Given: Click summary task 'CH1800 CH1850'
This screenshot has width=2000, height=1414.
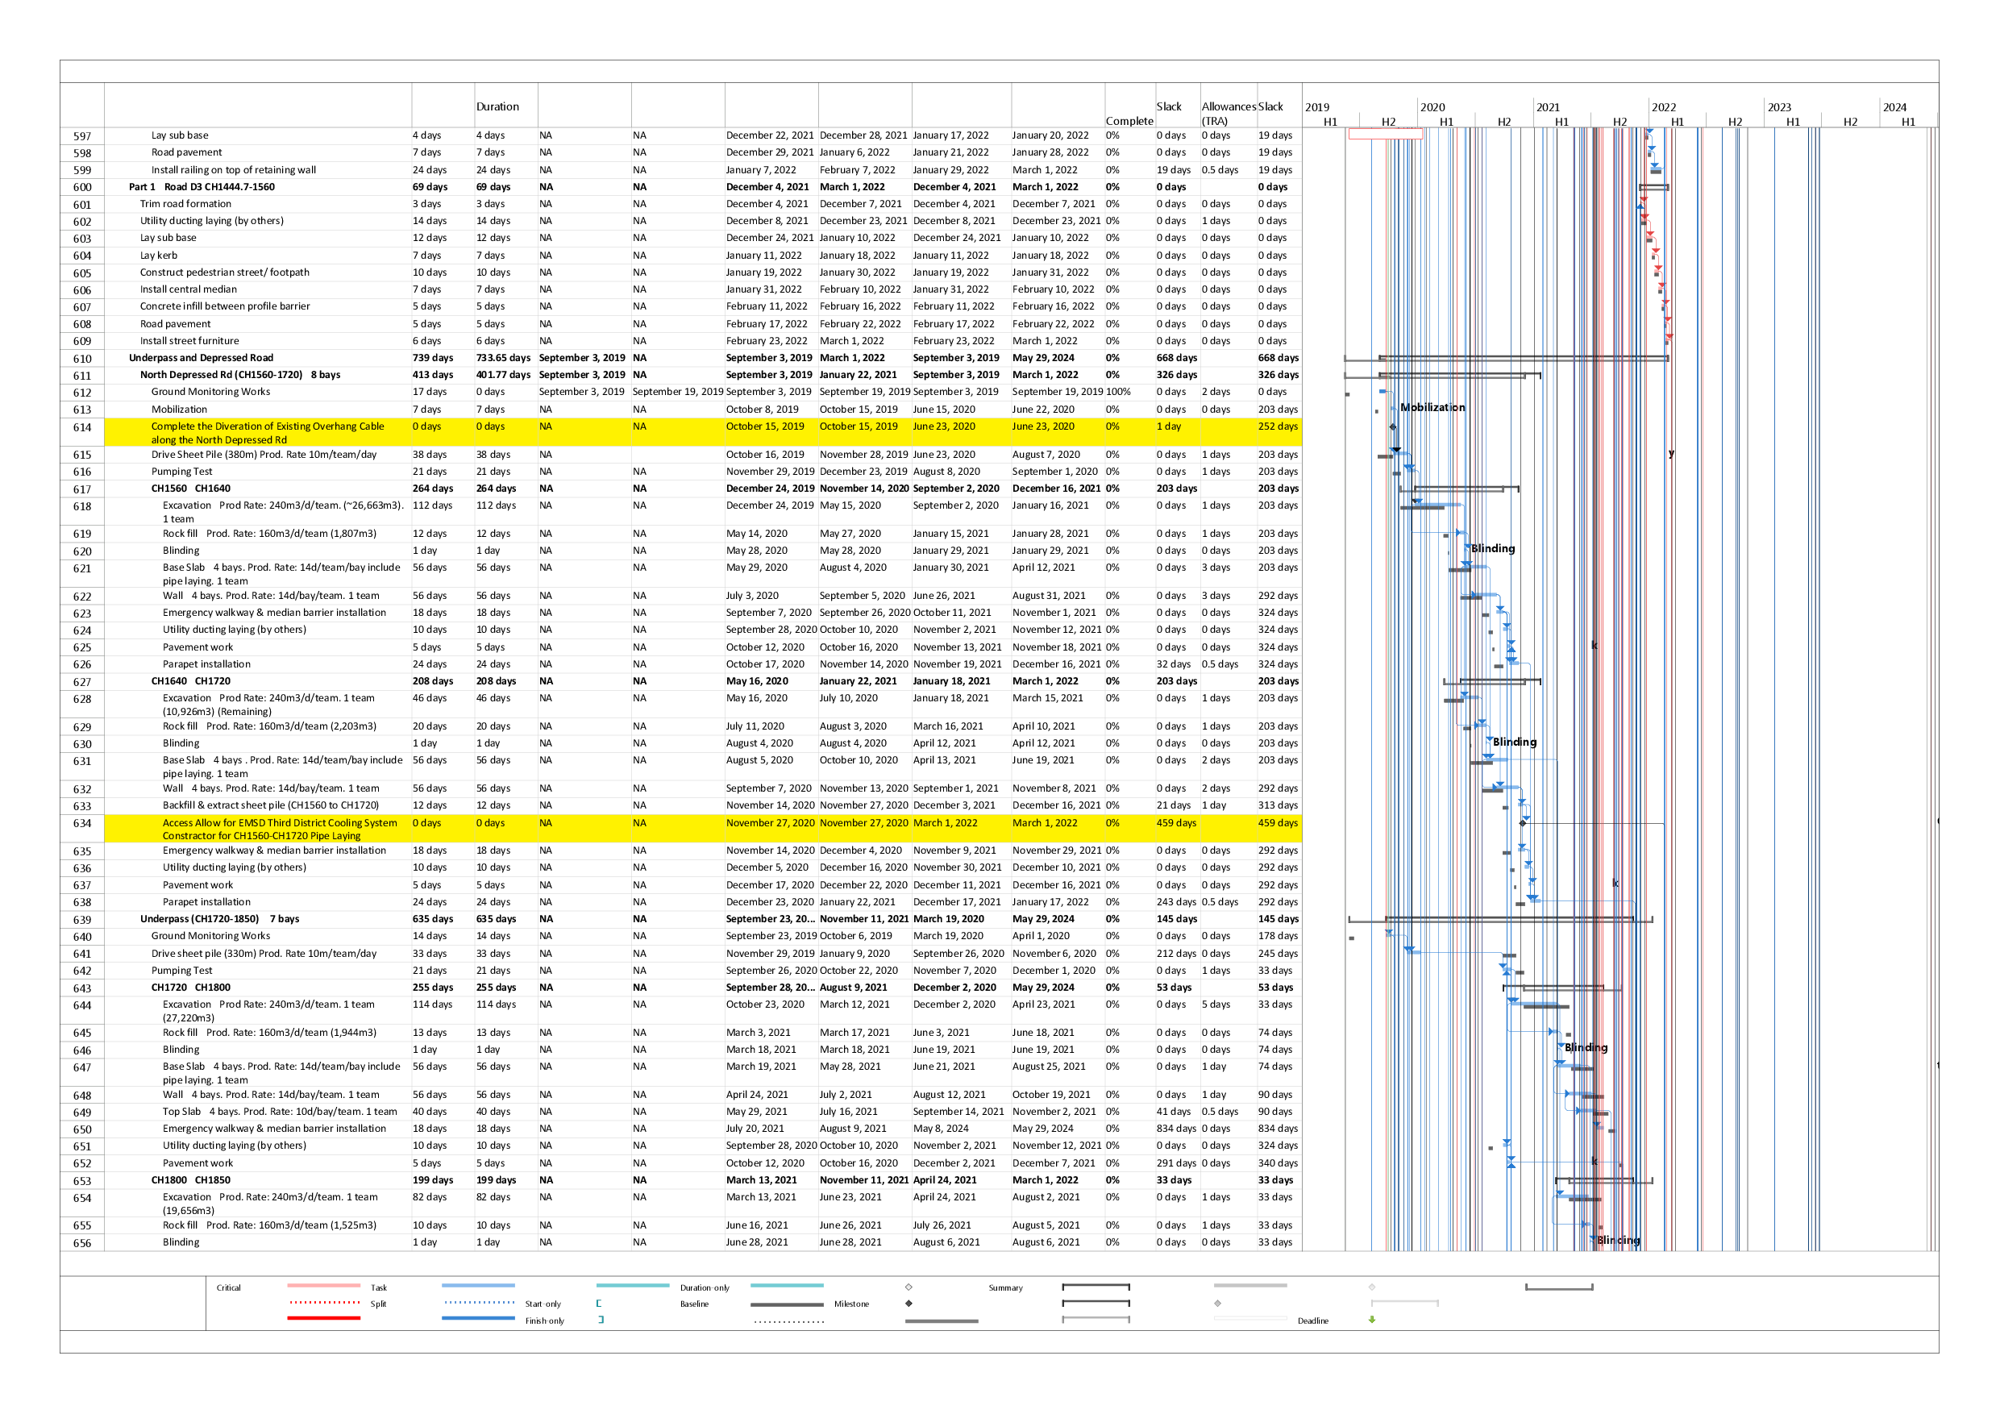Looking at the screenshot, I should 191,1180.
